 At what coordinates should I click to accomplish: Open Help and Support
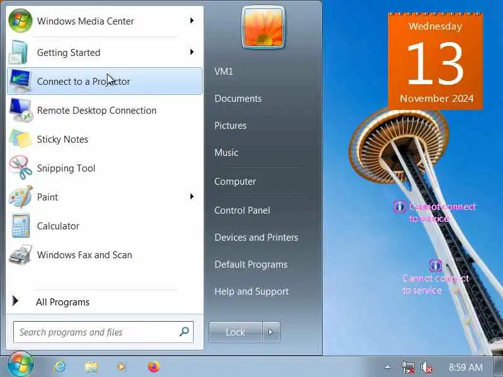251,292
